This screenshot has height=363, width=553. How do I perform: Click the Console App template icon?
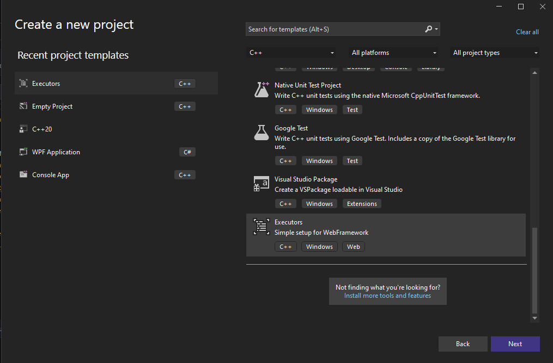(x=23, y=174)
